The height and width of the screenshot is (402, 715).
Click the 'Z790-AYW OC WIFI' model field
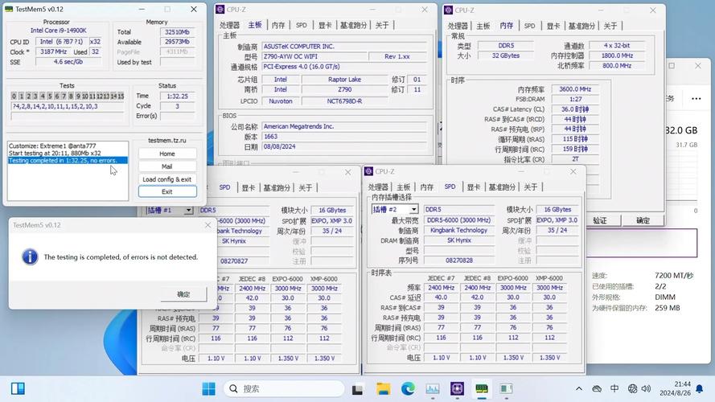coord(314,56)
